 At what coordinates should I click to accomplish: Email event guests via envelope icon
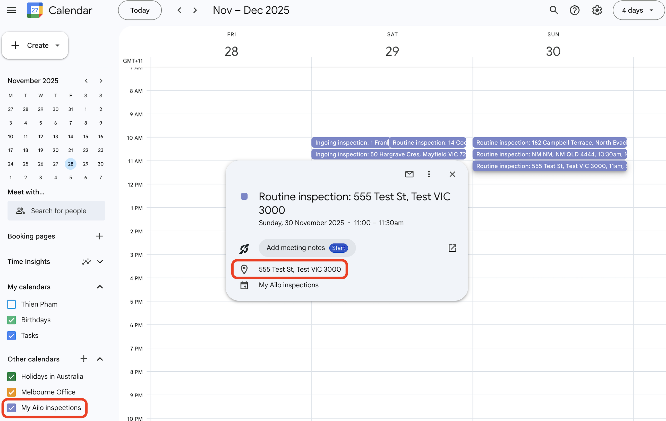pyautogui.click(x=409, y=174)
